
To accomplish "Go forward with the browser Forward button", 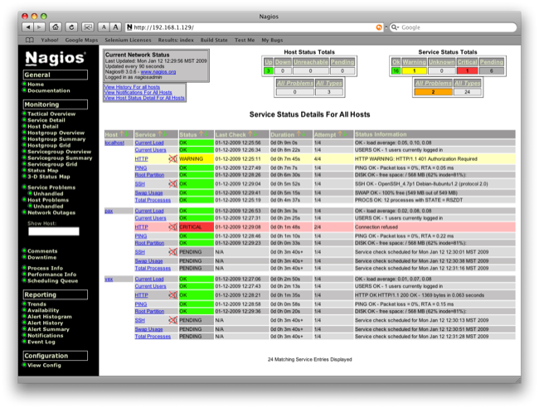I will (x=39, y=27).
